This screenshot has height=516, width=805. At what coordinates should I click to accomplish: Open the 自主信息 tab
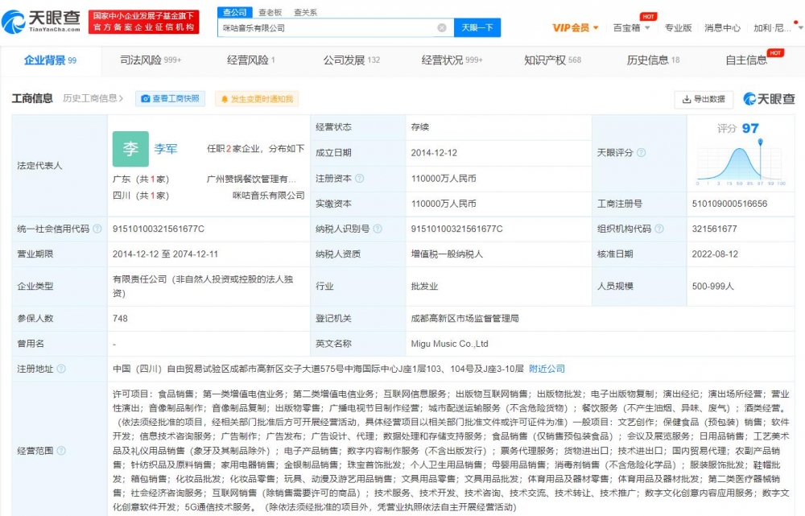click(746, 60)
